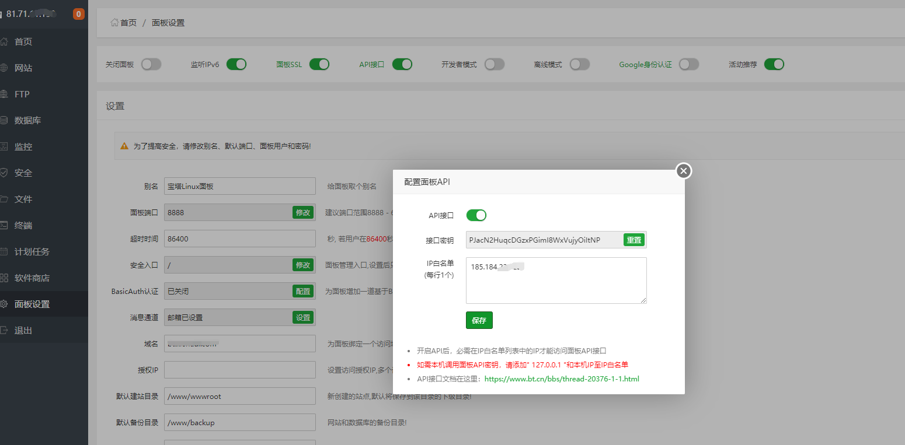Click 配置 button for BasicAuth认证
The height and width of the screenshot is (445, 905).
[x=303, y=291]
